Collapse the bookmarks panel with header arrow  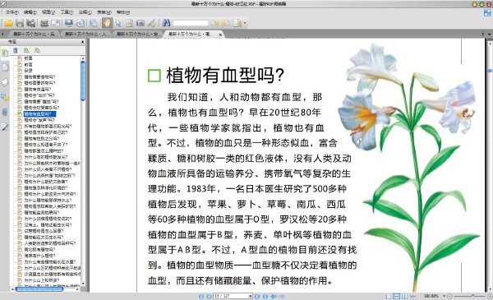point(83,42)
